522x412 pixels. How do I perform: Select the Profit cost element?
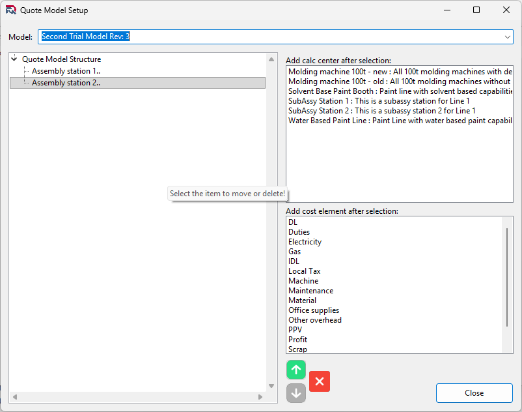[x=297, y=340]
